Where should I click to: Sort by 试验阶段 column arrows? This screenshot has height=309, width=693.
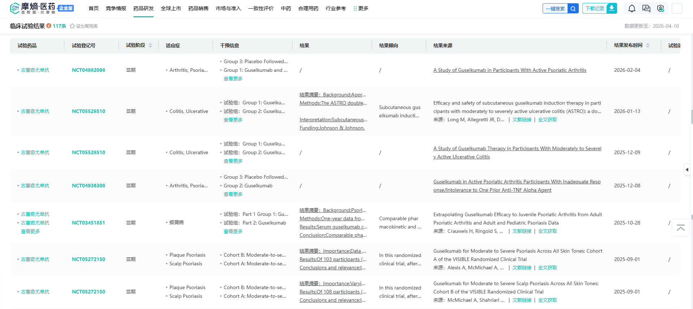click(150, 45)
